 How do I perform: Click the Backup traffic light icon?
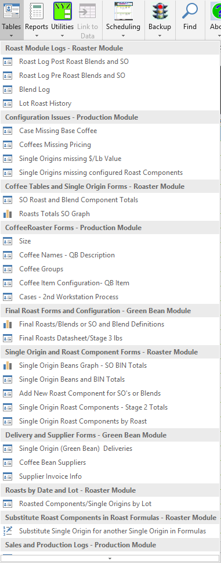pos(160,10)
